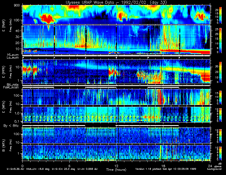Click the '24' hour tick on time axis
Viewport: 226px width, 175px height.
tap(210, 166)
